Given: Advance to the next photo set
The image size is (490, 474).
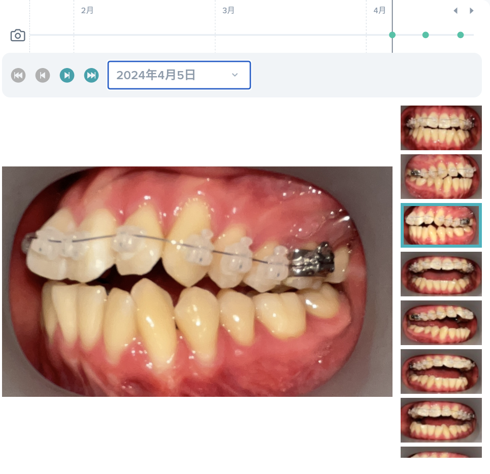Looking at the screenshot, I should tap(67, 75).
